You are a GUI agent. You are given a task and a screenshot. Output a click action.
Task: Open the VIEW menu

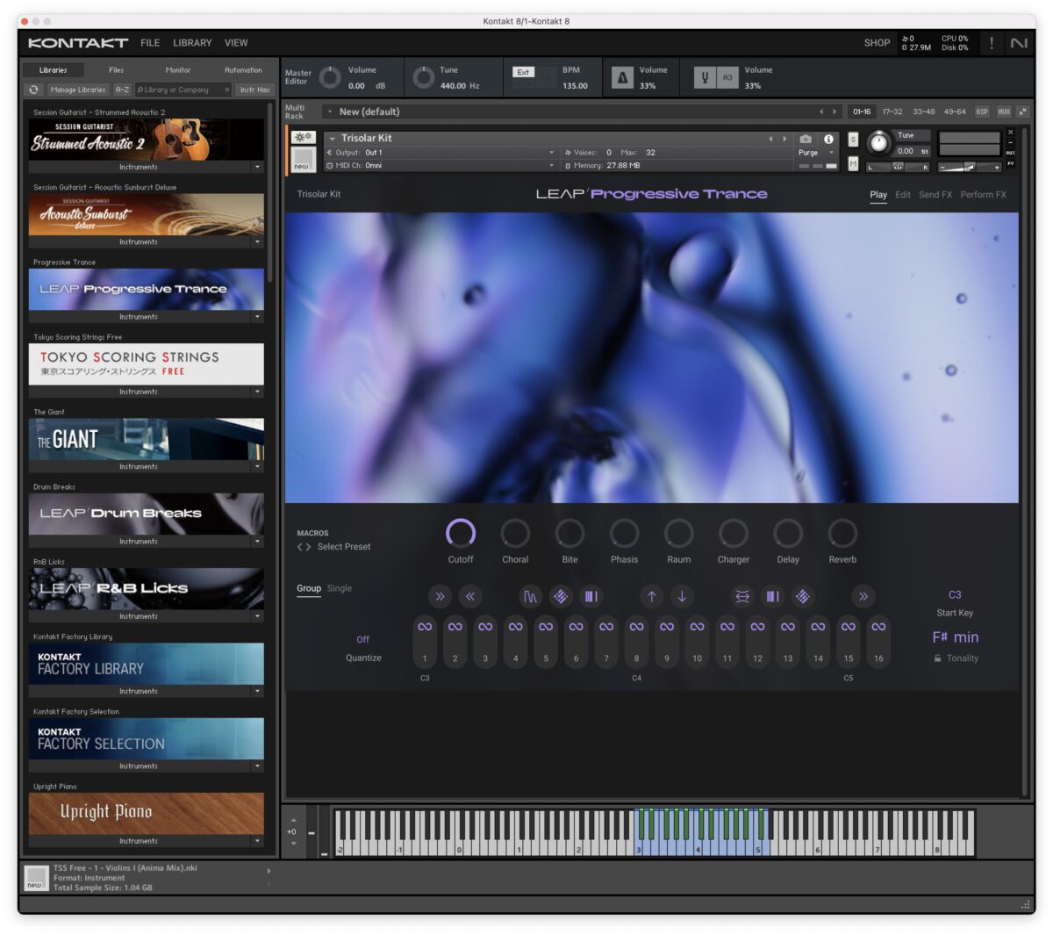click(236, 43)
